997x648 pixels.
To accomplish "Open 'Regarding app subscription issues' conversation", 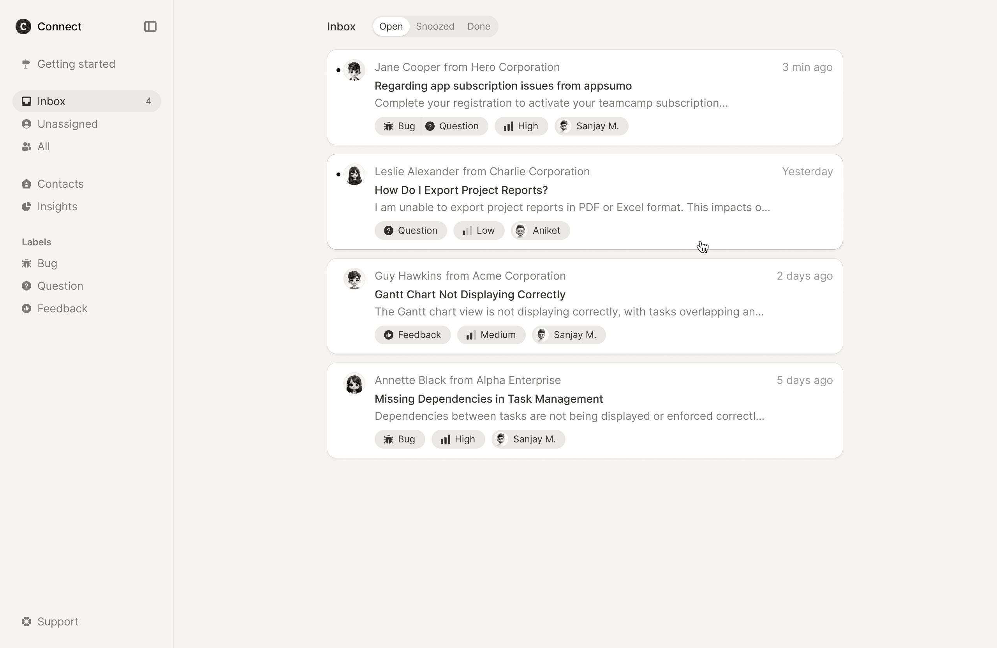I will tap(503, 86).
